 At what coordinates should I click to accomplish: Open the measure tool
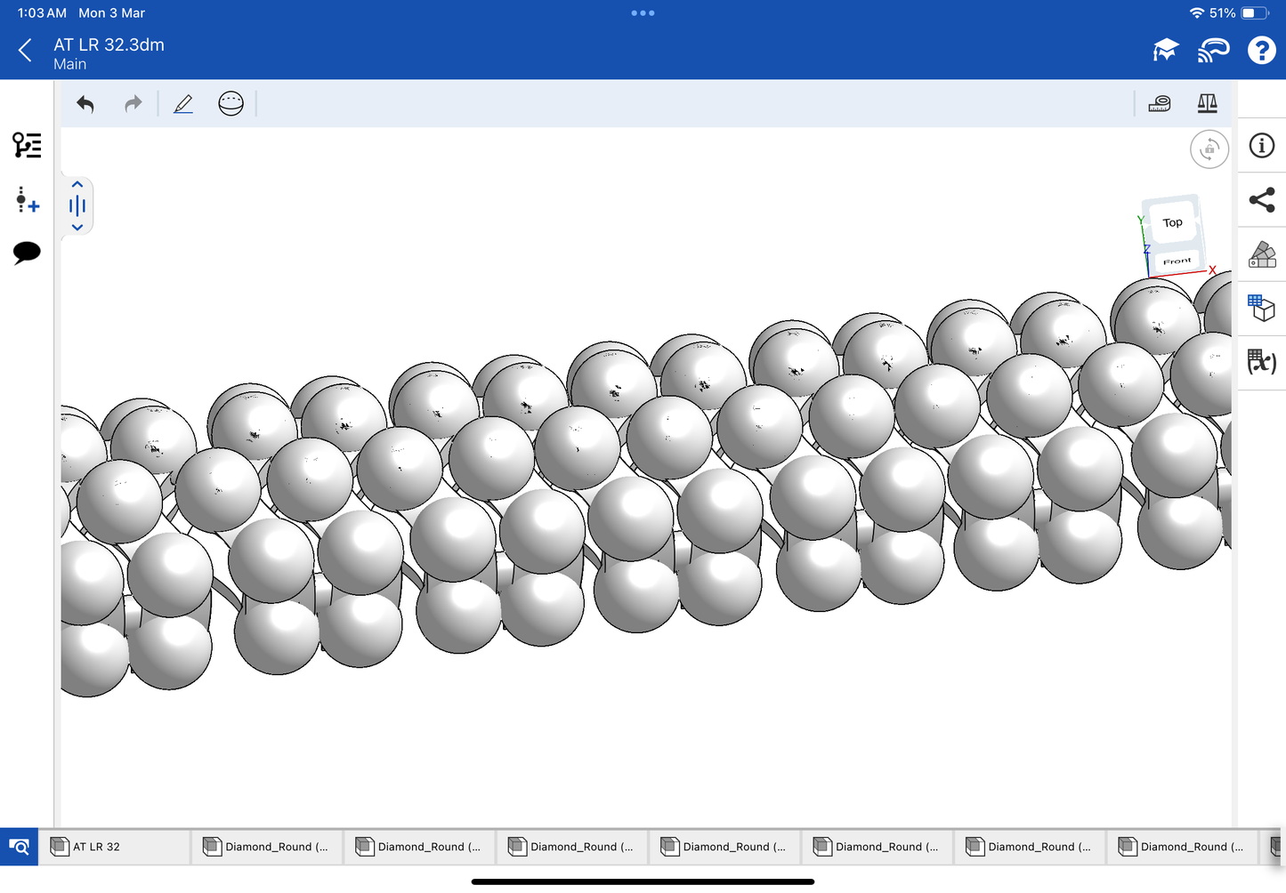point(1160,104)
